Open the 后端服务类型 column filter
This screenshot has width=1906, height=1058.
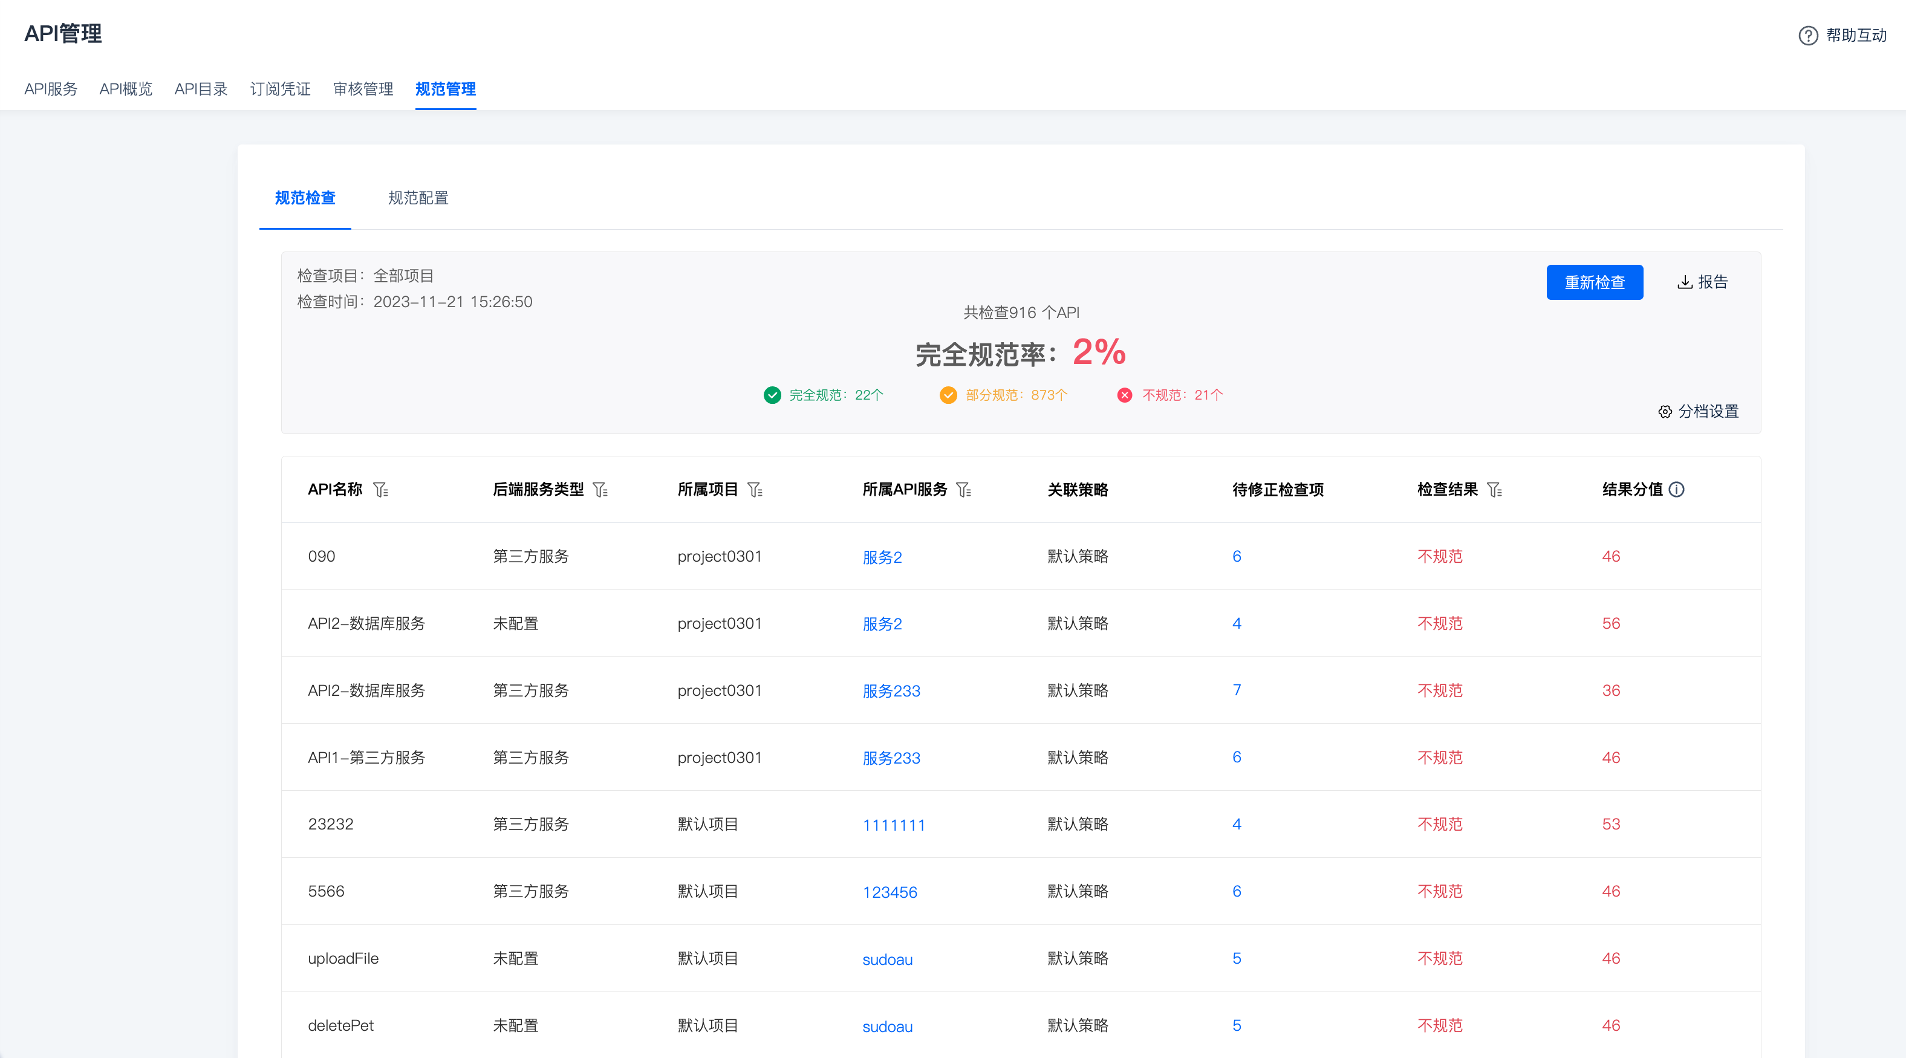point(601,490)
